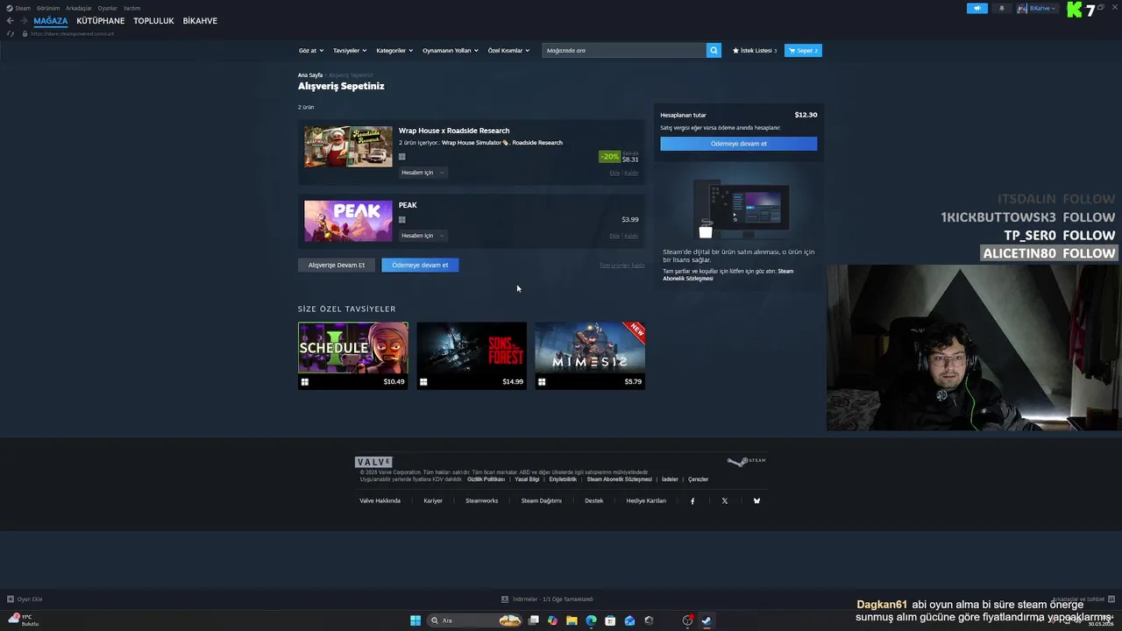Image resolution: width=1122 pixels, height=631 pixels.
Task: Click Ödemeye devam et in summary panel
Action: [739, 144]
